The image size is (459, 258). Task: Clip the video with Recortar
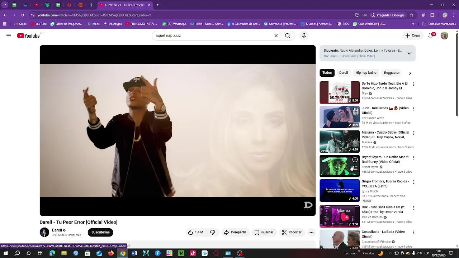[x=292, y=232]
